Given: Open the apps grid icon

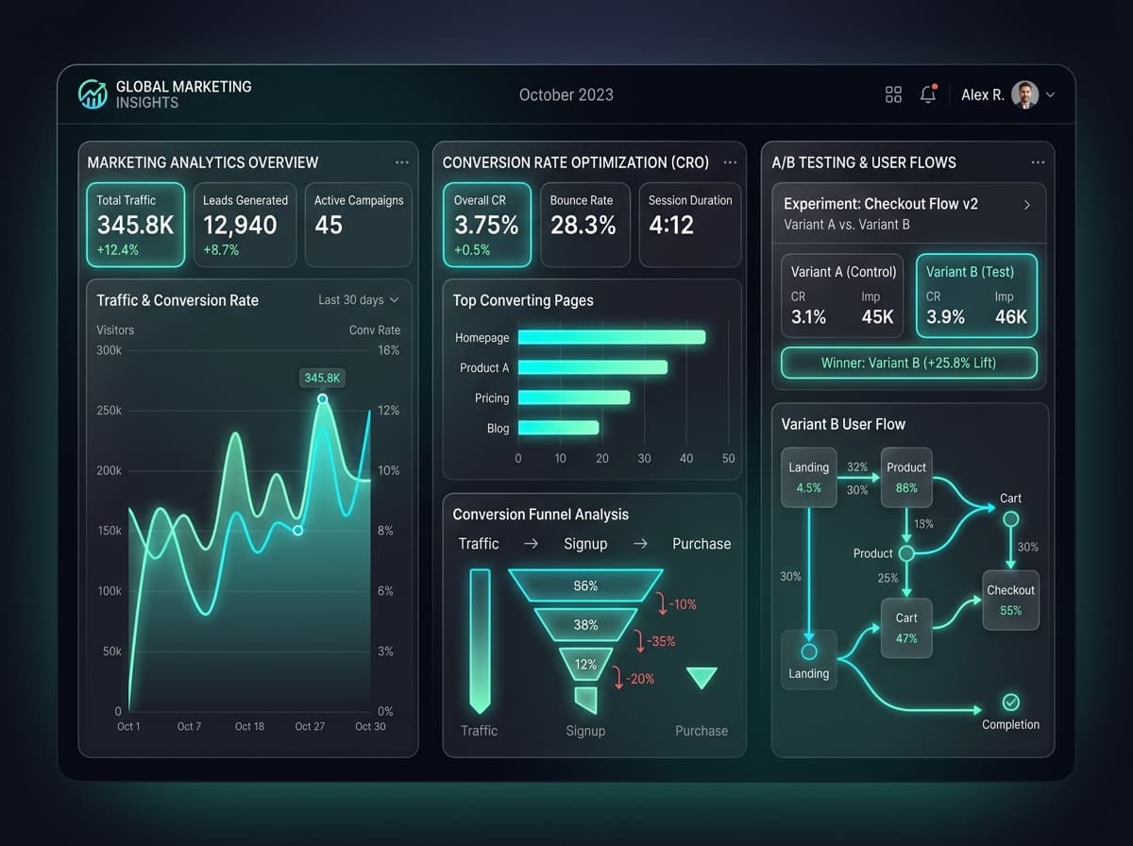Looking at the screenshot, I should click(x=893, y=94).
